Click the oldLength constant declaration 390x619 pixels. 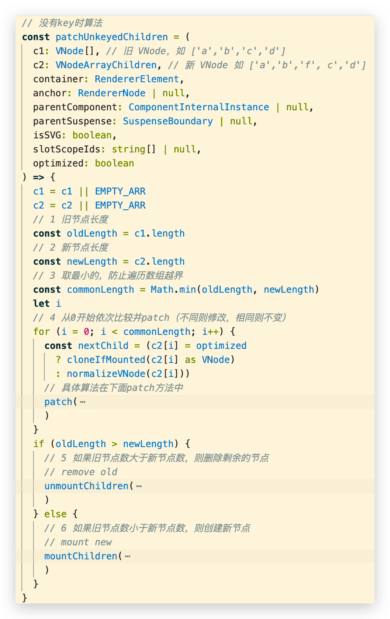(x=92, y=233)
